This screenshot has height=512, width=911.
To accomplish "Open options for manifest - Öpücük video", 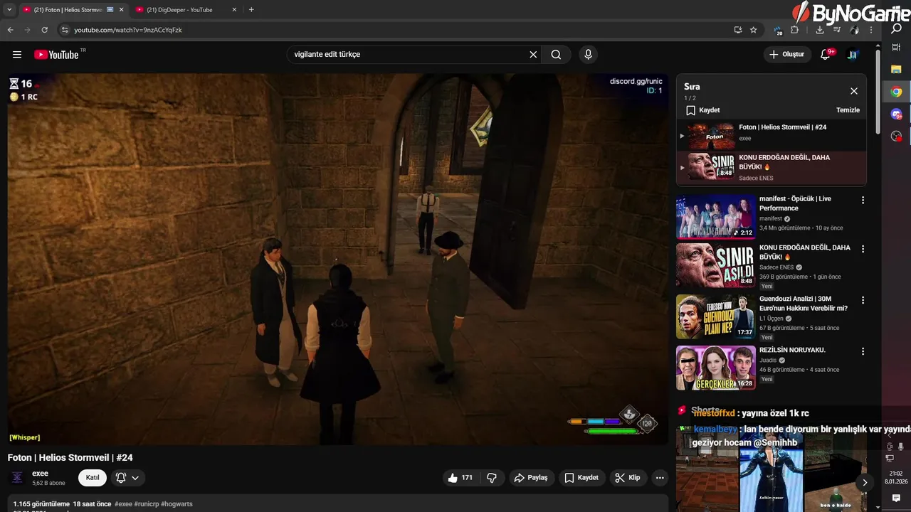I will [x=863, y=201].
